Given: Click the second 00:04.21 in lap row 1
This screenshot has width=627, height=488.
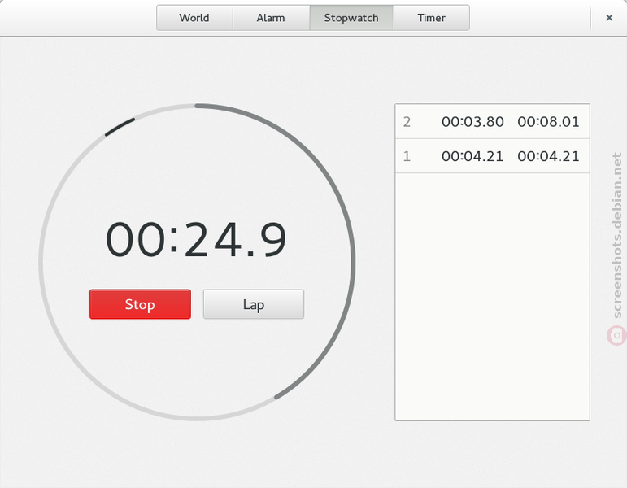Looking at the screenshot, I should pos(548,156).
